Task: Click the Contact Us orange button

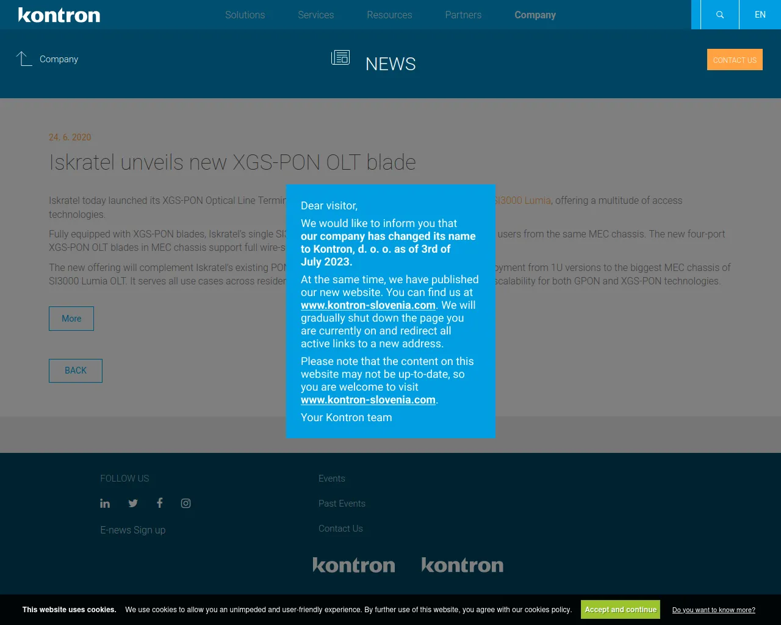Action: (735, 60)
